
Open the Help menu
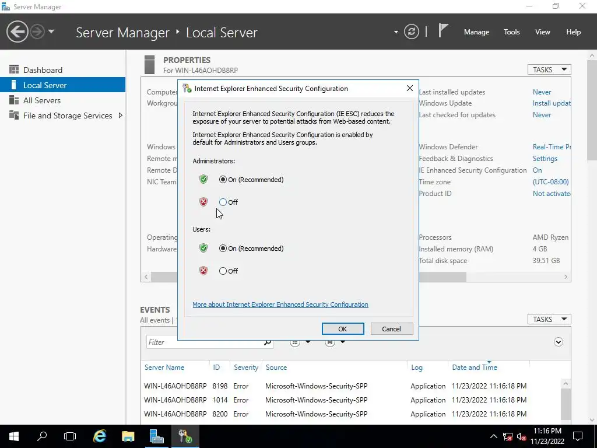[574, 32]
